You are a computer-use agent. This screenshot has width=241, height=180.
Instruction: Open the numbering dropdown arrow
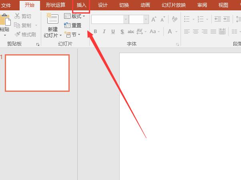click(207, 19)
